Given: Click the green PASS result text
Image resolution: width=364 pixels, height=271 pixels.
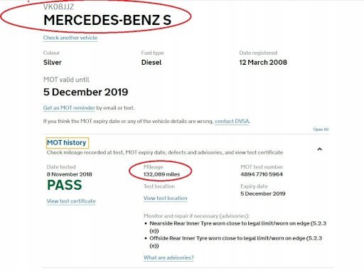Looking at the screenshot, I should click(x=65, y=185).
